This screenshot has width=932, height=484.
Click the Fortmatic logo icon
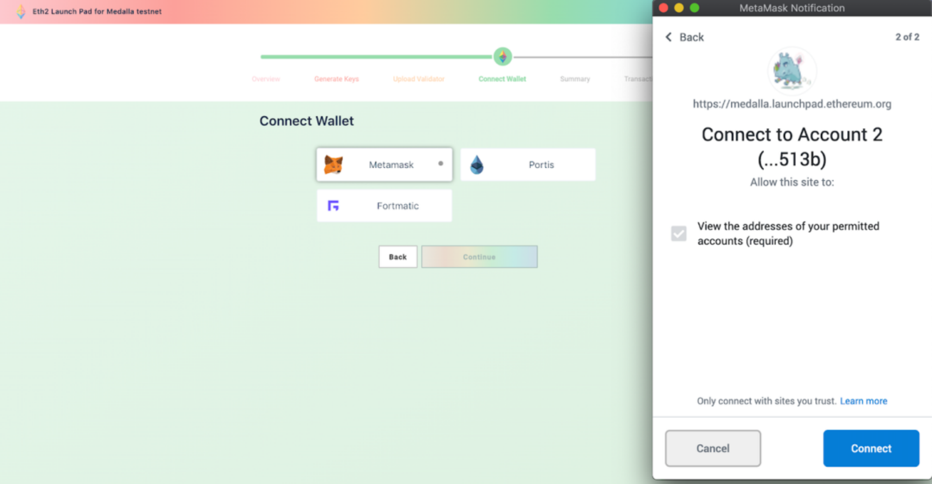point(333,206)
